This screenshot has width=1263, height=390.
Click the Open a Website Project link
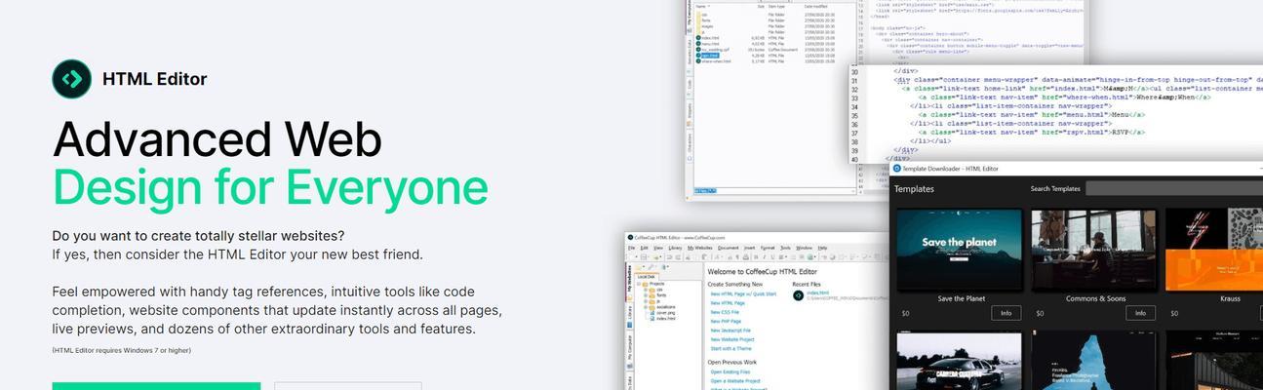[x=735, y=381]
